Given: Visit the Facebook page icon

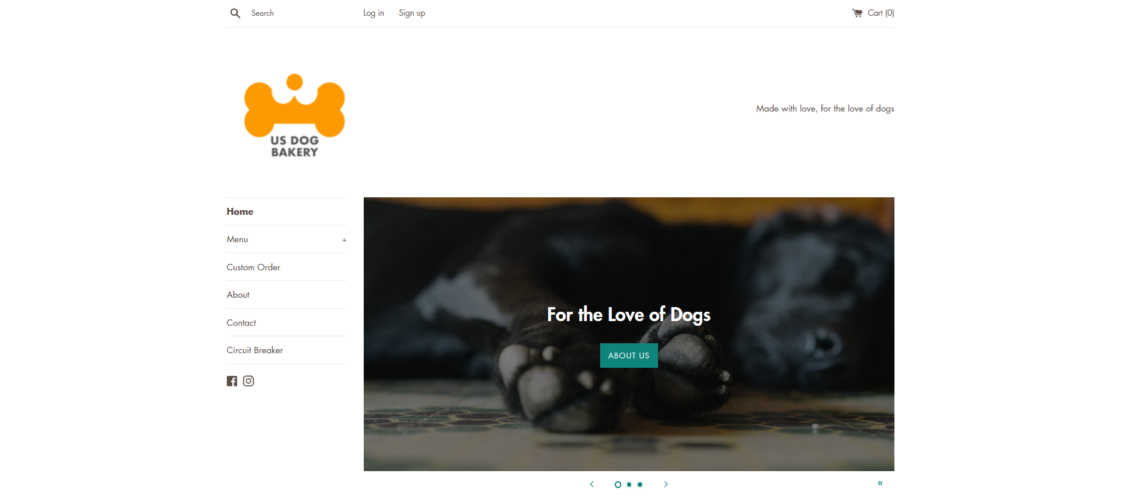Looking at the screenshot, I should 232,381.
